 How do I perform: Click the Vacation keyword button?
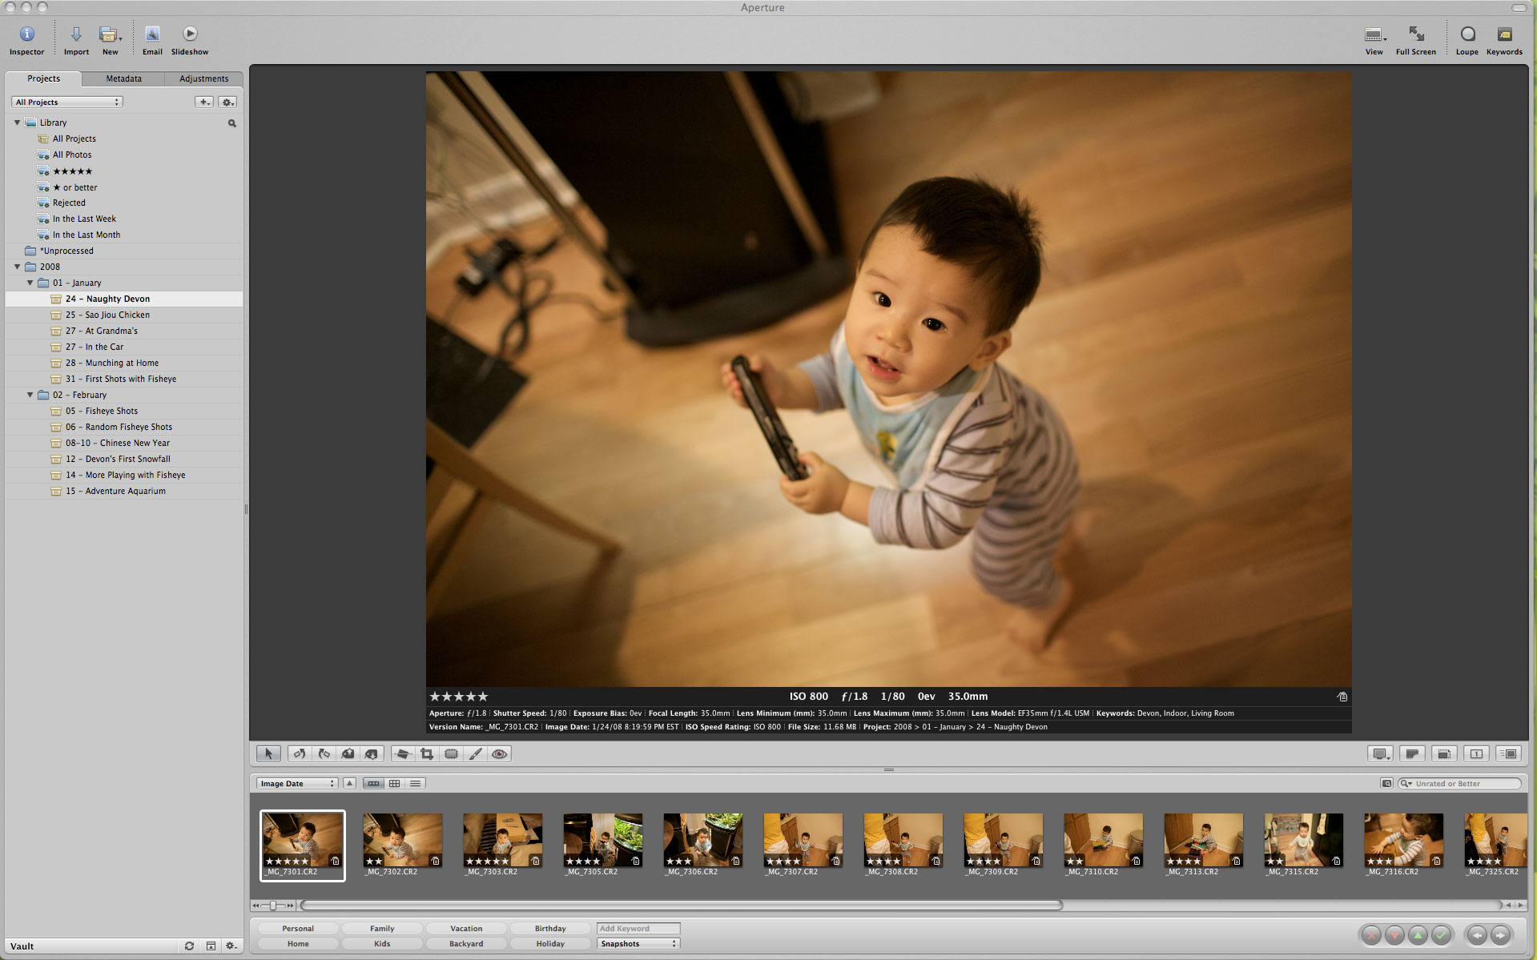(466, 928)
